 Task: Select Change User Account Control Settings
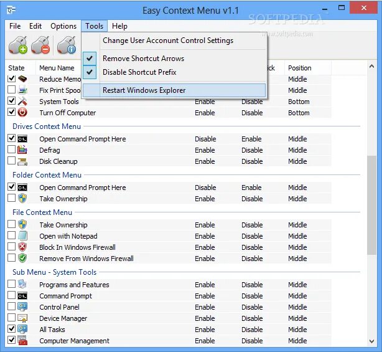[174, 40]
